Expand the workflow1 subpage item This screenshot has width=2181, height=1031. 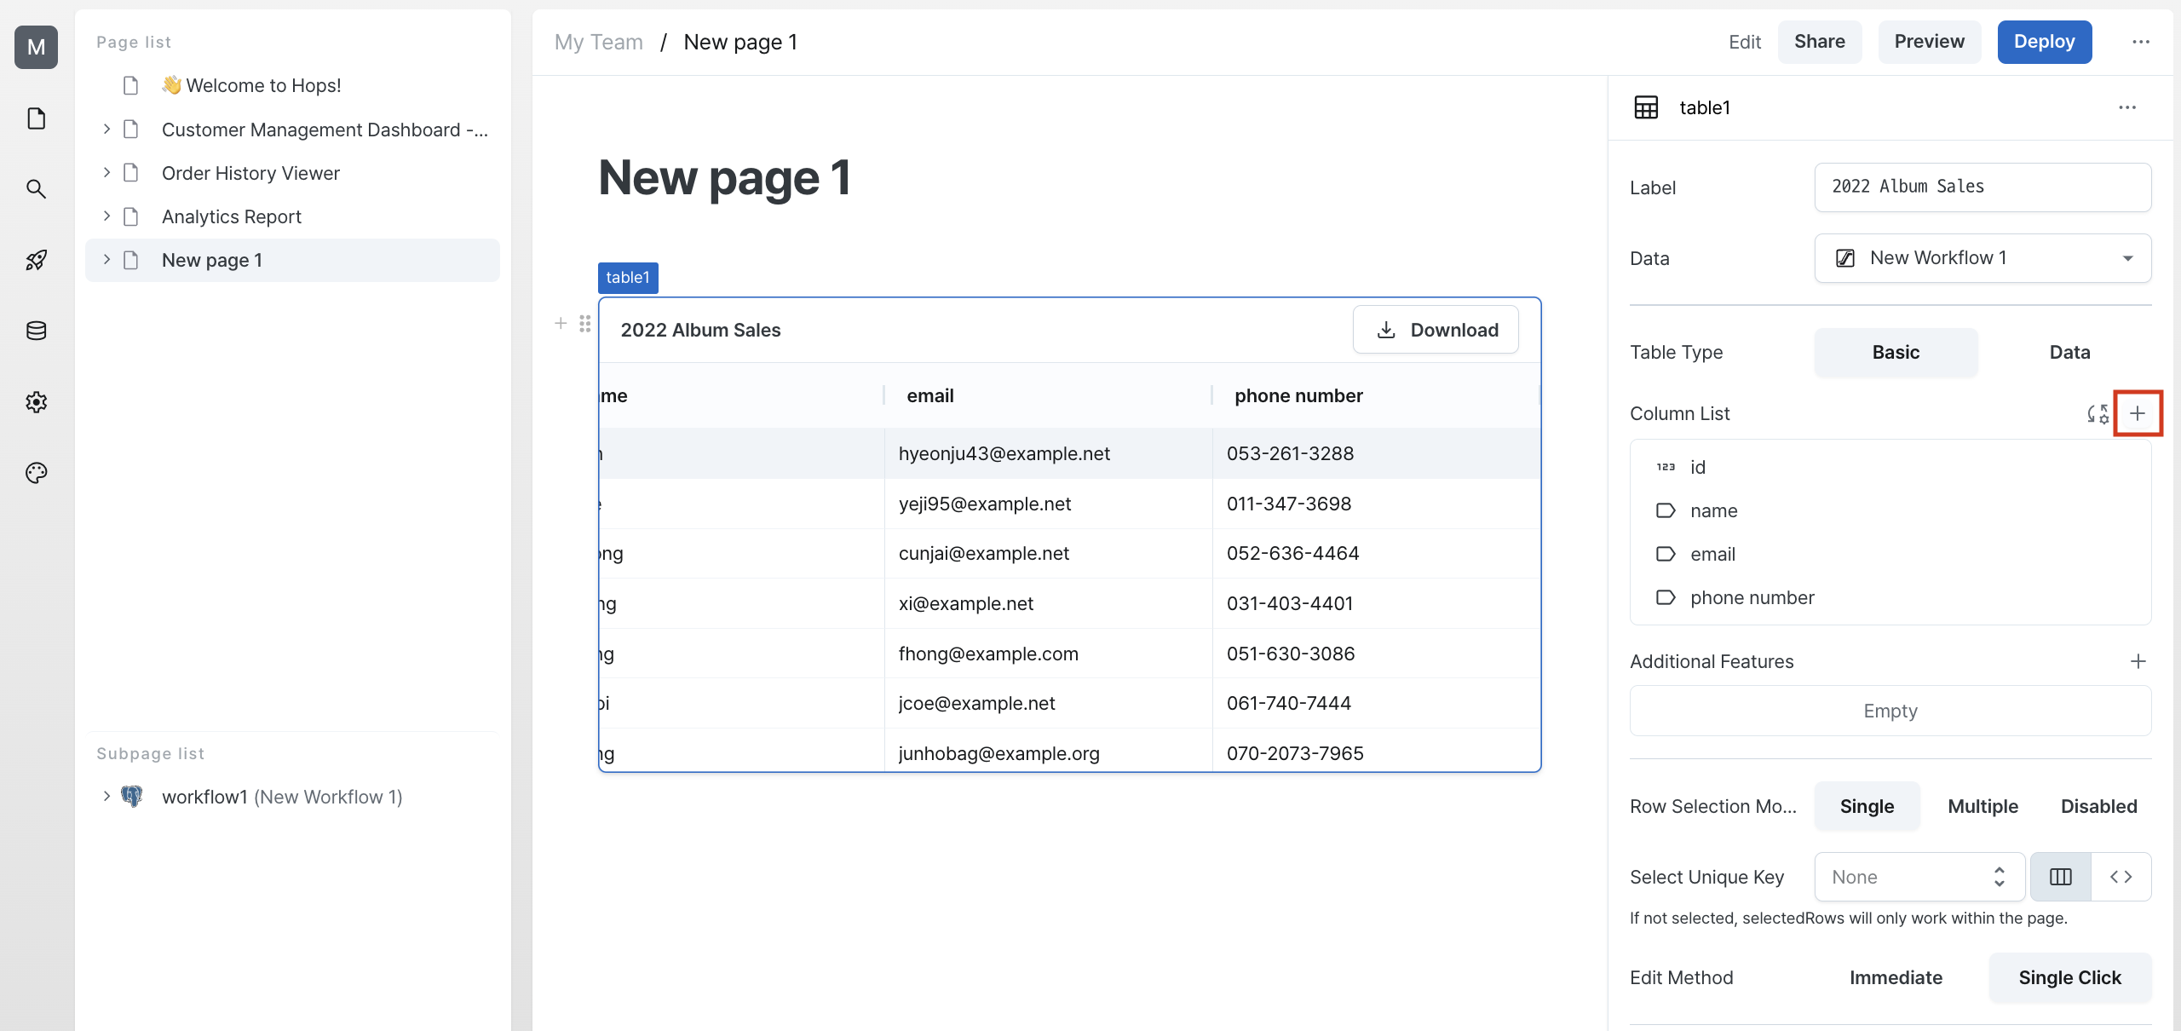pos(106,796)
